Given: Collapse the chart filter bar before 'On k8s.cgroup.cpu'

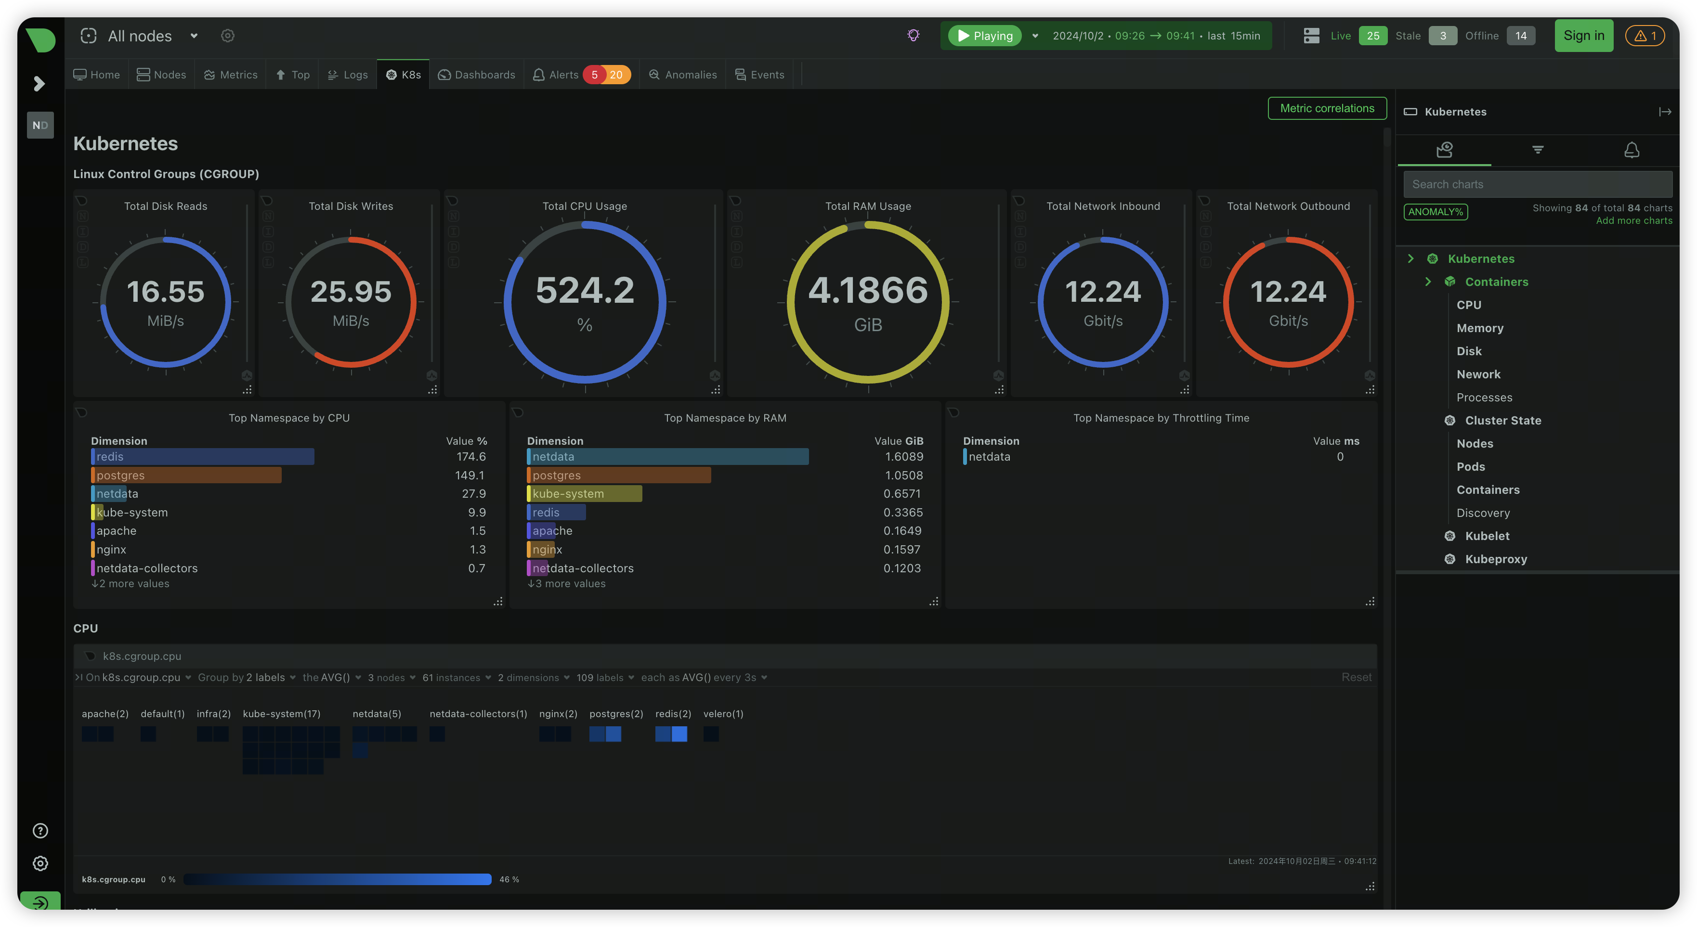Looking at the screenshot, I should (x=78, y=678).
